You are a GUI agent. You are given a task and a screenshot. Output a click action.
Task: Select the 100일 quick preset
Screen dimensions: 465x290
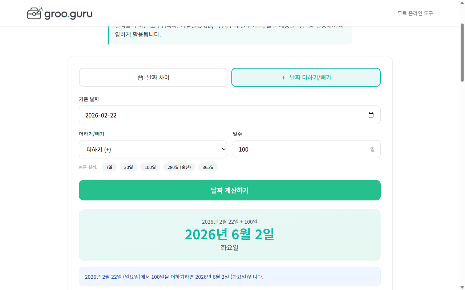click(150, 167)
